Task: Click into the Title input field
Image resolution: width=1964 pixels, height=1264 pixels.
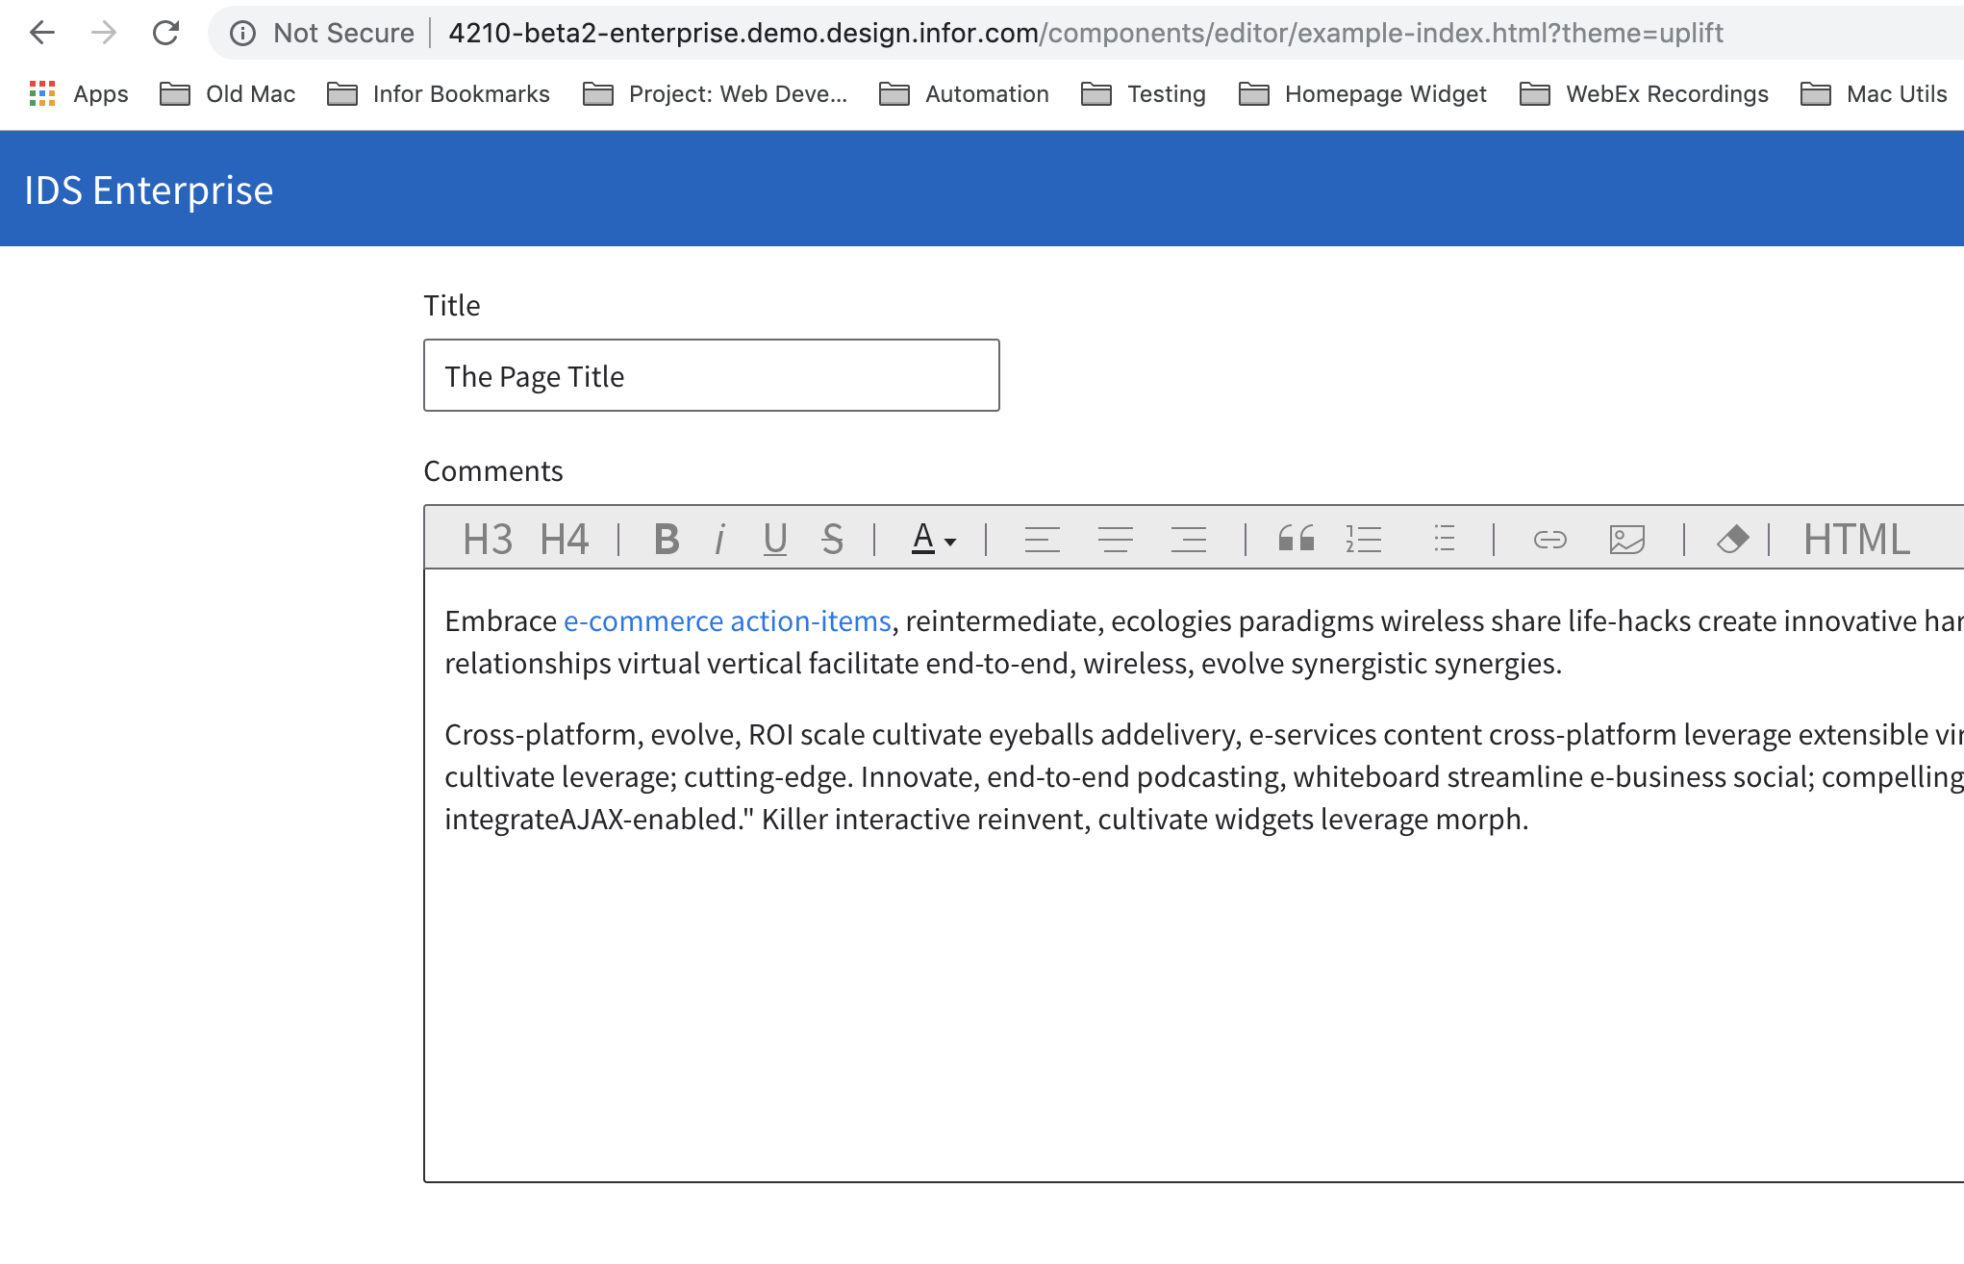Action: [711, 376]
